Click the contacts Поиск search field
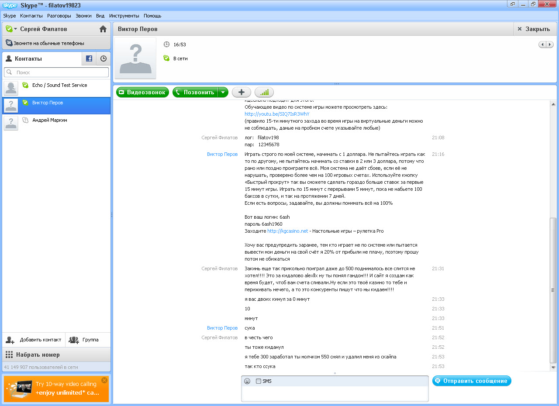This screenshot has width=559, height=406. (56, 72)
